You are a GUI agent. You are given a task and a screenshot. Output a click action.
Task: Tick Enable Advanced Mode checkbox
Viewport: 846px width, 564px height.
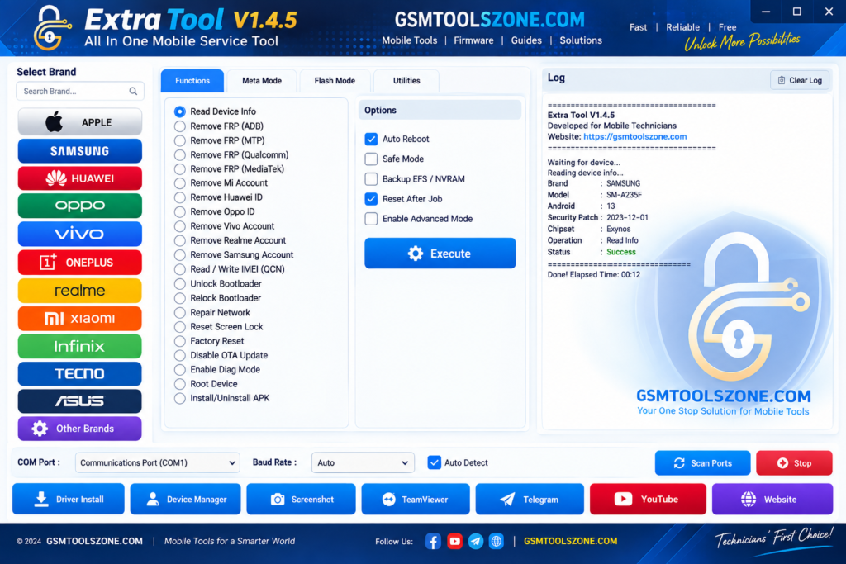(371, 219)
